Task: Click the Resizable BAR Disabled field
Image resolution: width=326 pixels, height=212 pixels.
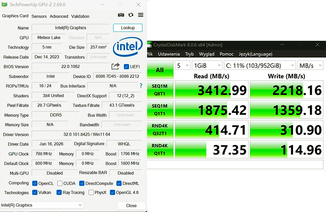Action: point(126,173)
